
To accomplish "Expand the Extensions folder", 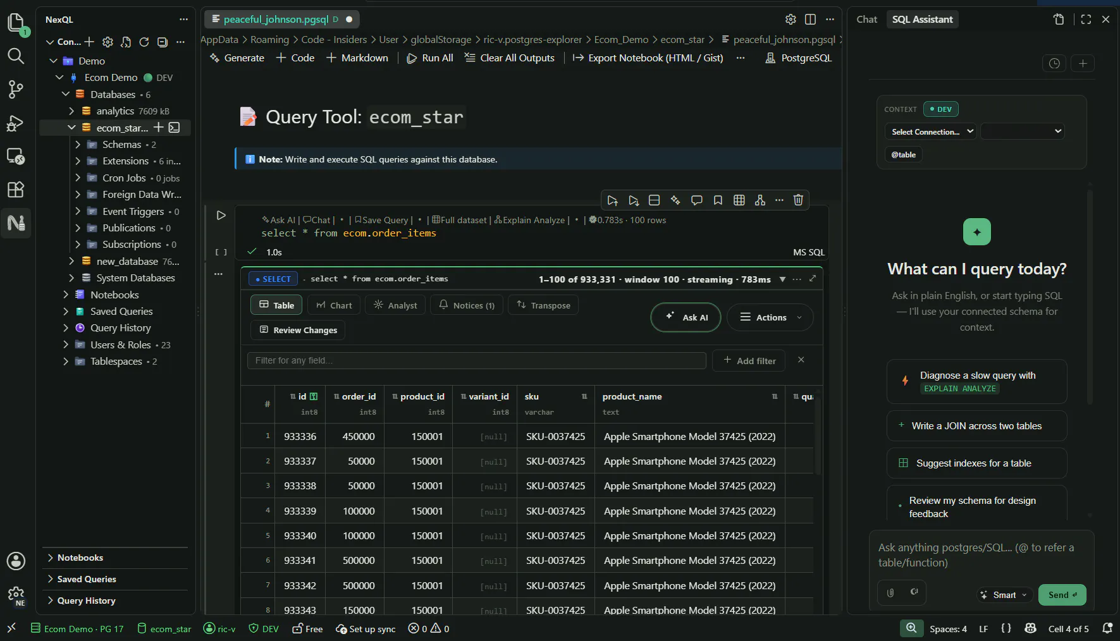I will click(78, 161).
